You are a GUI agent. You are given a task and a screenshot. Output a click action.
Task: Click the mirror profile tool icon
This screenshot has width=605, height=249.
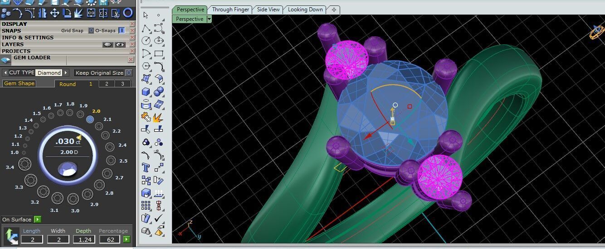[x=43, y=13]
